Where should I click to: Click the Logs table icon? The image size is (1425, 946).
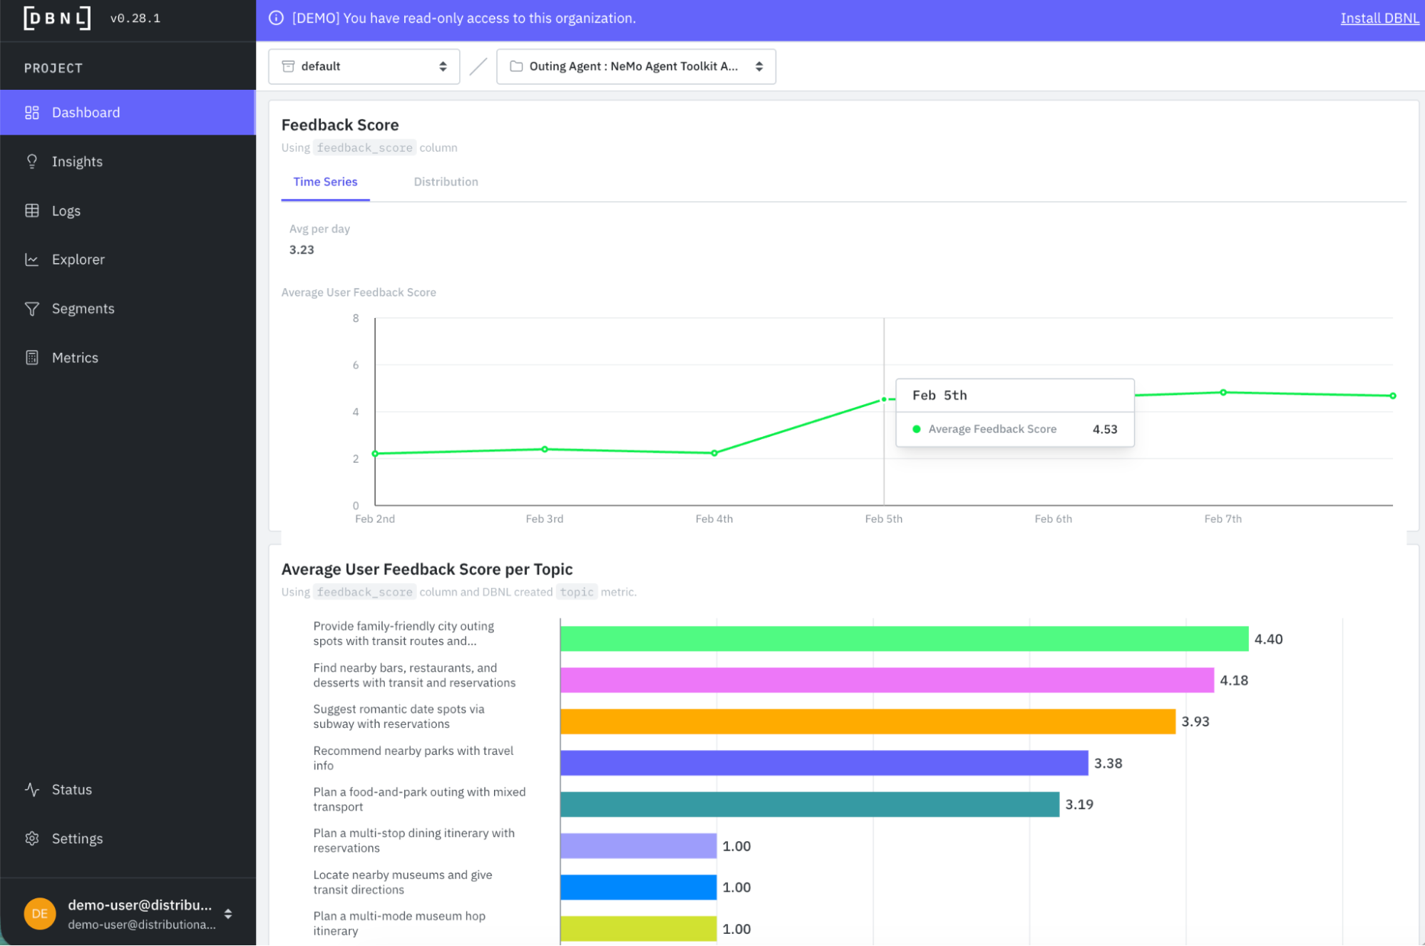(x=31, y=211)
